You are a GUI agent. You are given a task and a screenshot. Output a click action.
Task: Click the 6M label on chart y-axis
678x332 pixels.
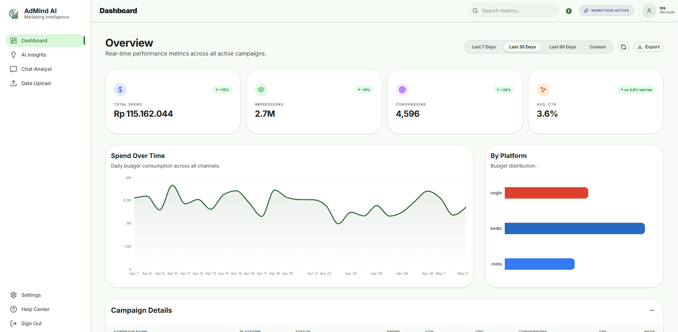(x=128, y=178)
